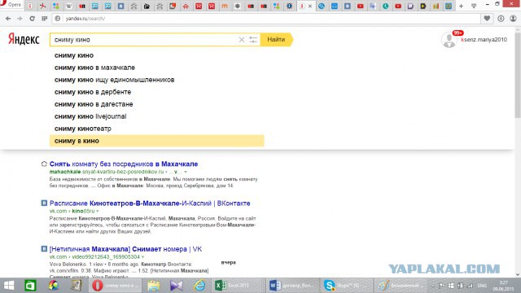Switch to the Skype taskbar window
The height and width of the screenshot is (293, 521).
348,286
